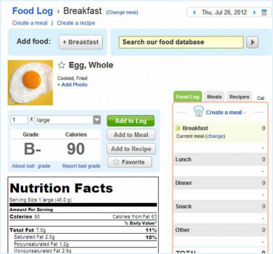Click the Search our food database field
Screen dimensions: 273x254
[181, 42]
